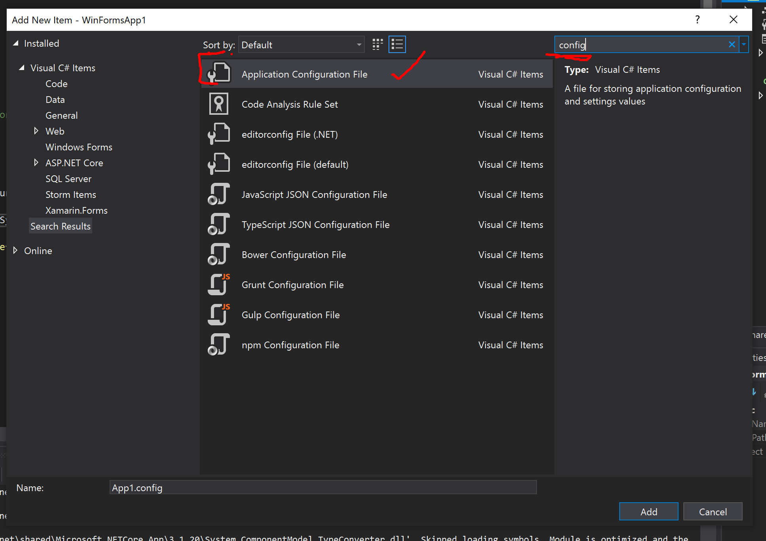766x541 pixels.
Task: Click 'Bower Configuration File' label
Action: pos(294,254)
